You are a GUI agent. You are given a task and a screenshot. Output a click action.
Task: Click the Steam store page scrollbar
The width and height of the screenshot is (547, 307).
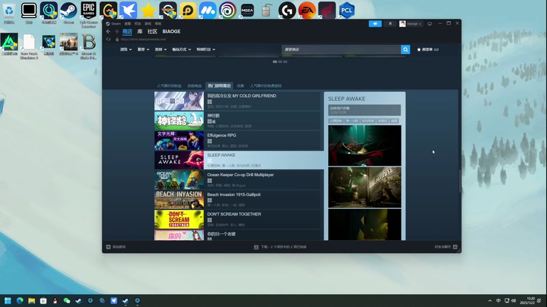pyautogui.click(x=459, y=181)
